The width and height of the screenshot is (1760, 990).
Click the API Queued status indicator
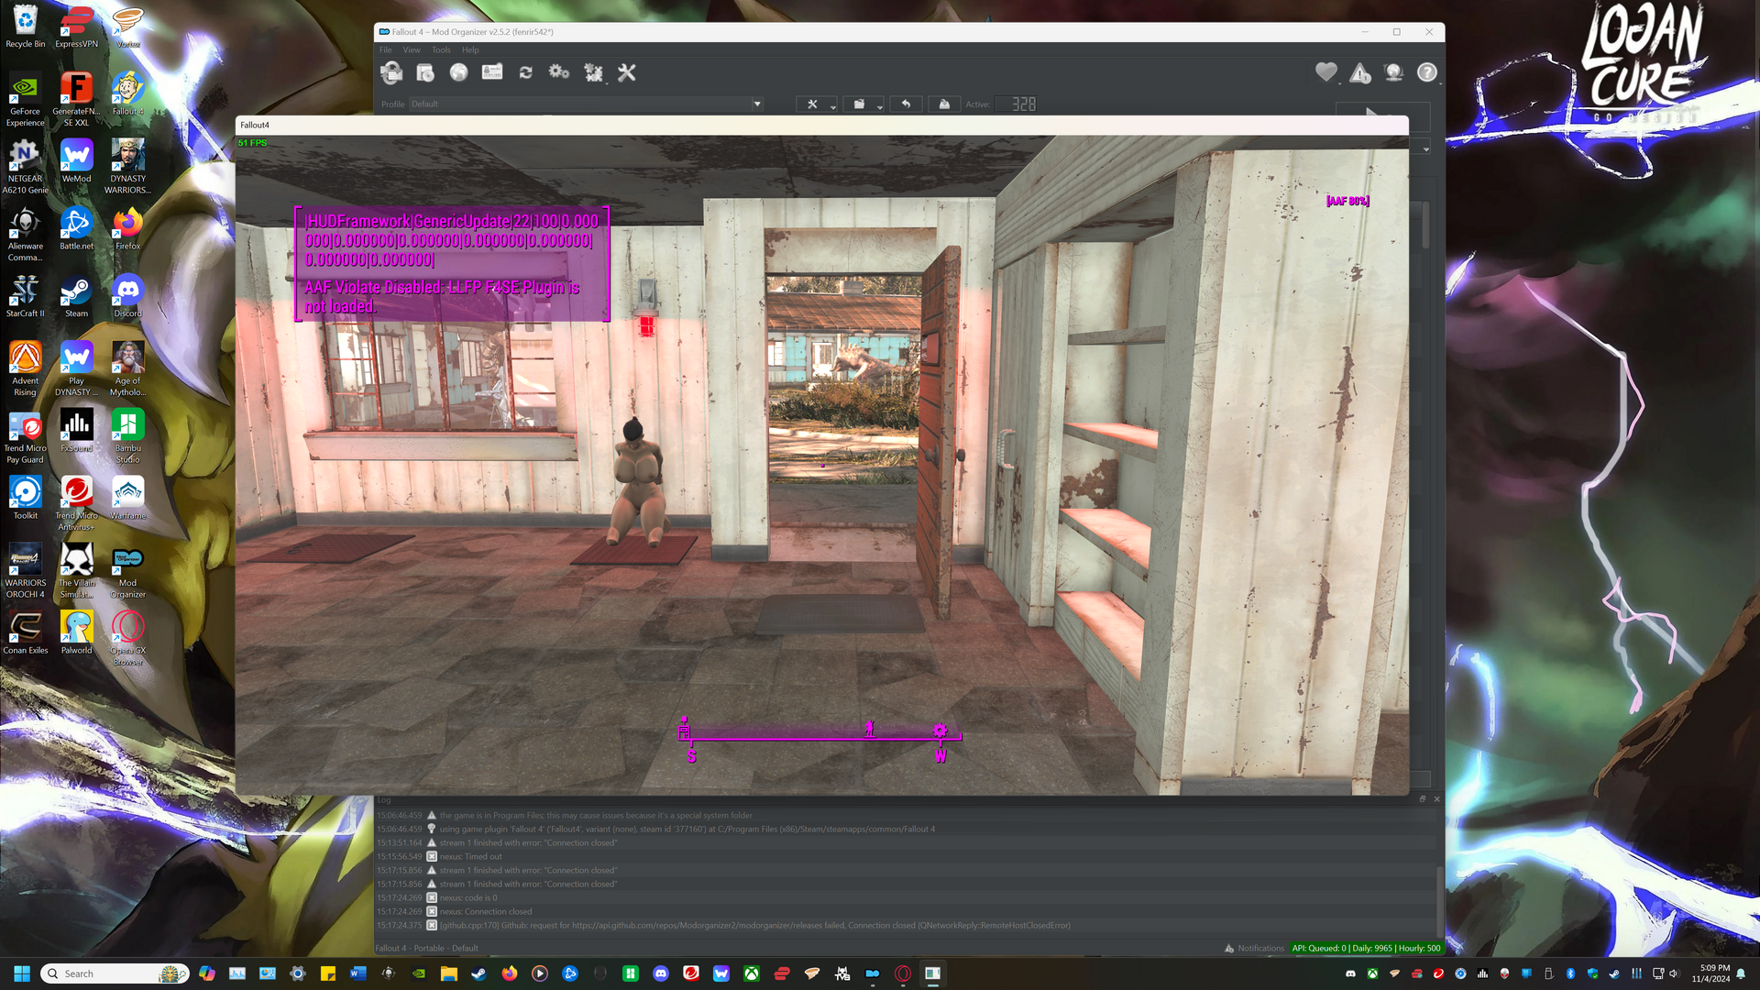tap(1366, 949)
